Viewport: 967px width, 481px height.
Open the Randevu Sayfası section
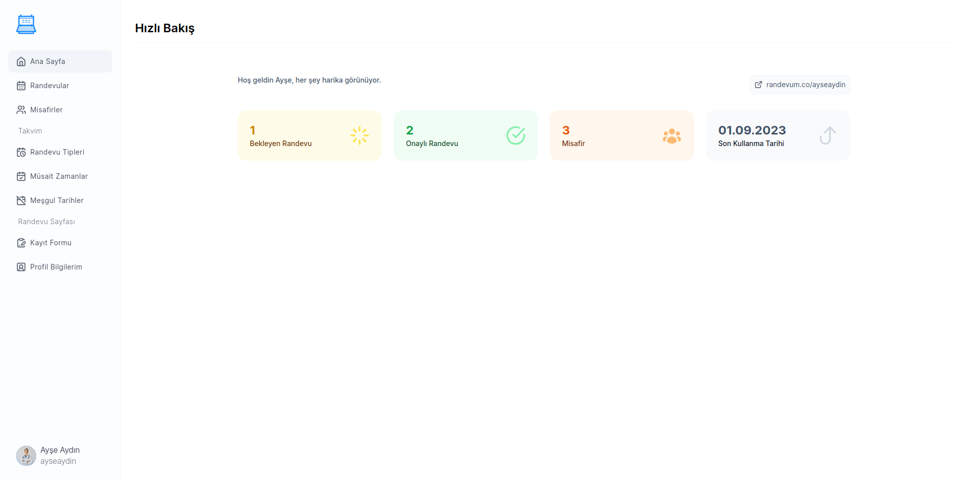(46, 222)
